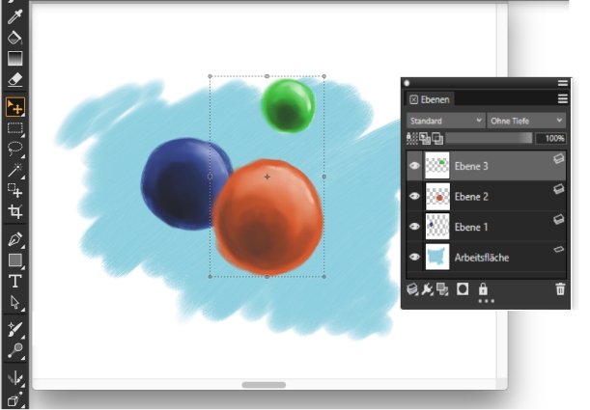
Task: Click the Ebene 3 layer type icon
Action: point(559,159)
